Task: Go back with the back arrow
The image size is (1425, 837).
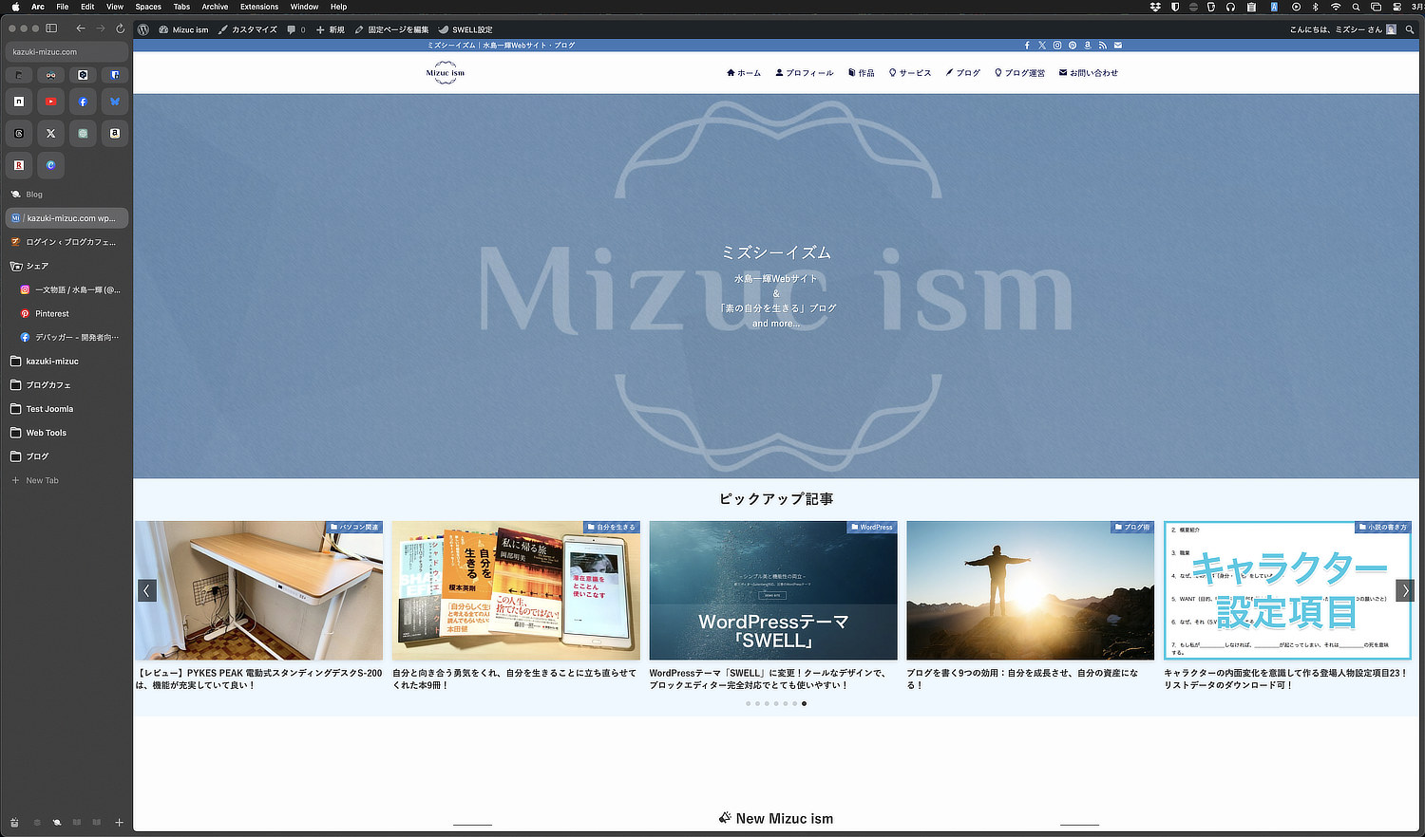Action: pyautogui.click(x=81, y=28)
